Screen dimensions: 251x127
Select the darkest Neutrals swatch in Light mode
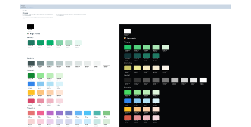tap(31, 63)
